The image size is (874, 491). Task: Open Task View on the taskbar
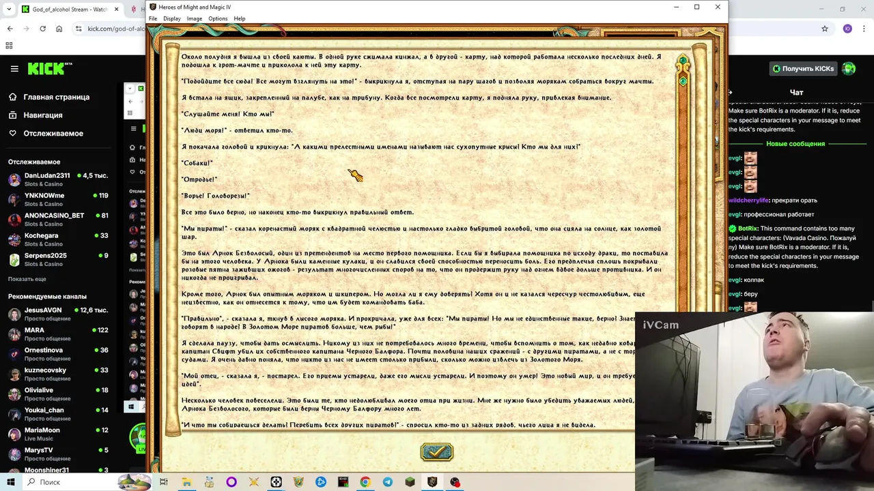coord(164,482)
